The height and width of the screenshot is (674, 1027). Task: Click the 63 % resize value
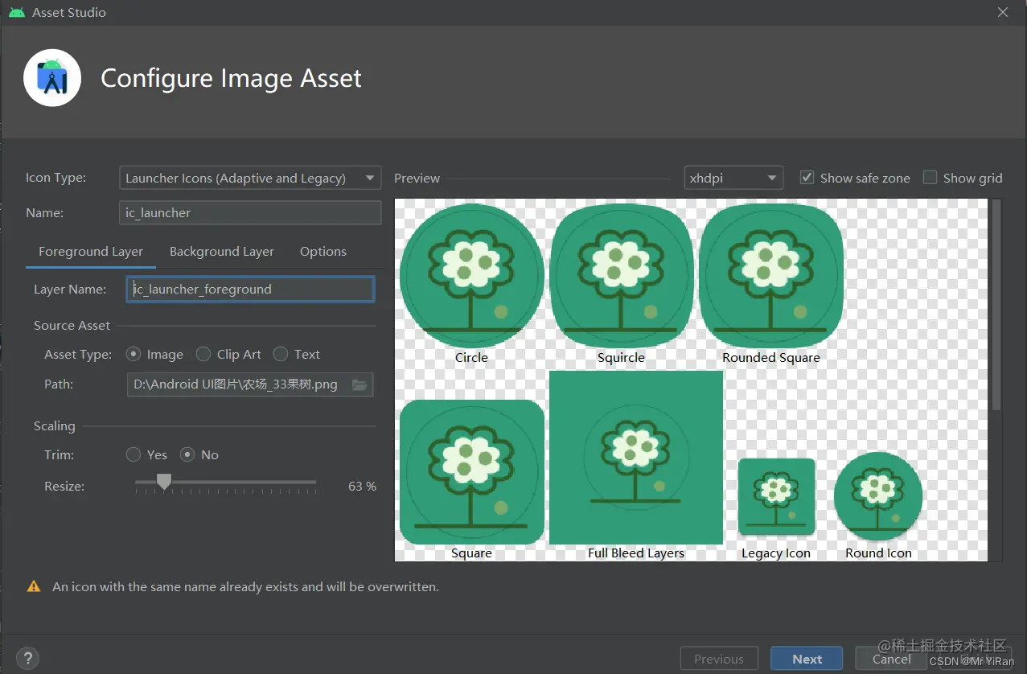[362, 487]
